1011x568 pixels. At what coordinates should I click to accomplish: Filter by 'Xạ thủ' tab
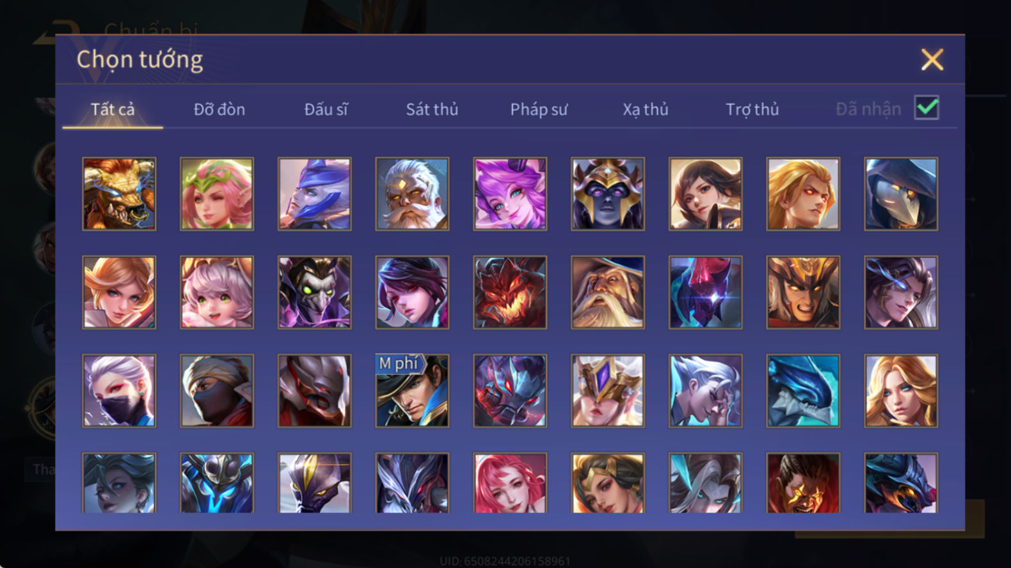click(646, 109)
